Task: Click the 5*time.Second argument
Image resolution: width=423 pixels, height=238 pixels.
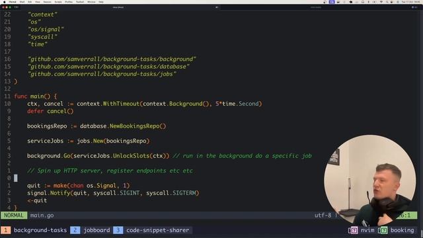Action: tap(237, 104)
